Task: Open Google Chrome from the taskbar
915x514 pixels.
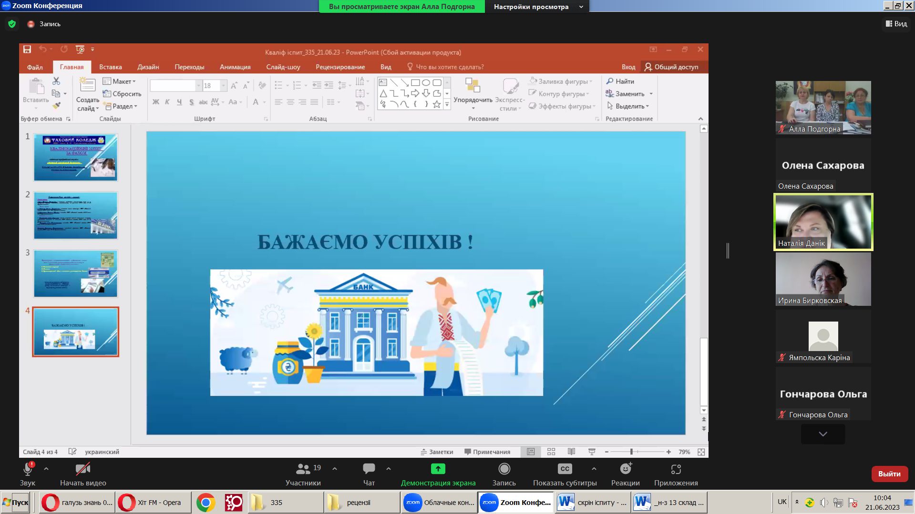Action: [x=206, y=503]
